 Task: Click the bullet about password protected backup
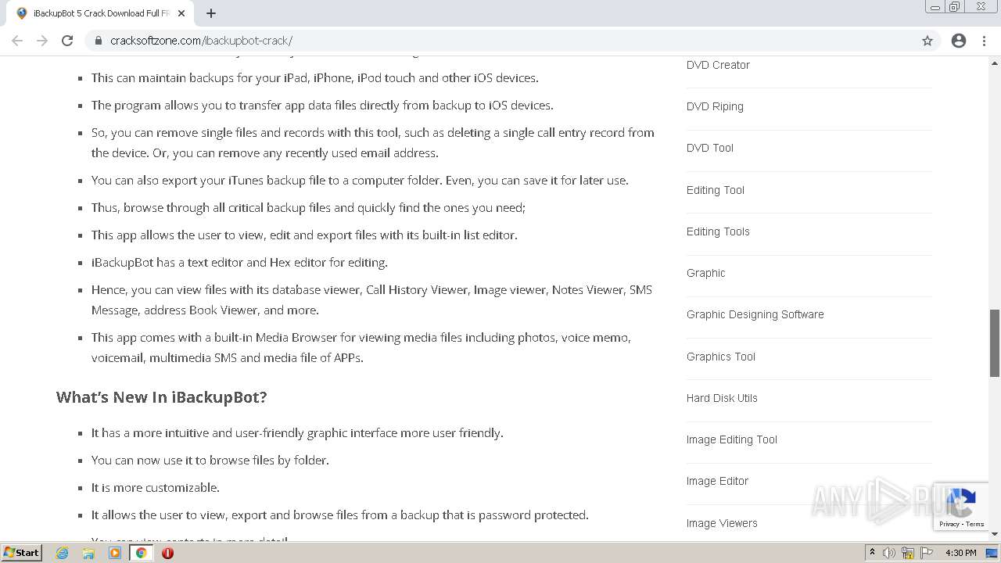click(340, 515)
